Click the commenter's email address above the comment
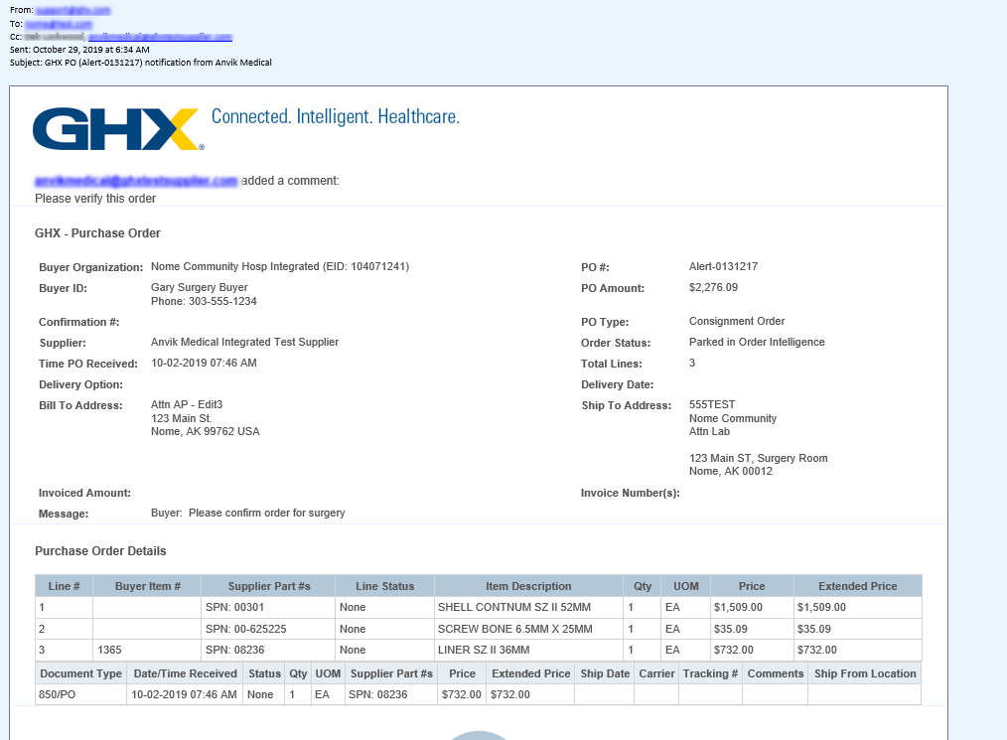The image size is (1007, 740). pos(136,181)
